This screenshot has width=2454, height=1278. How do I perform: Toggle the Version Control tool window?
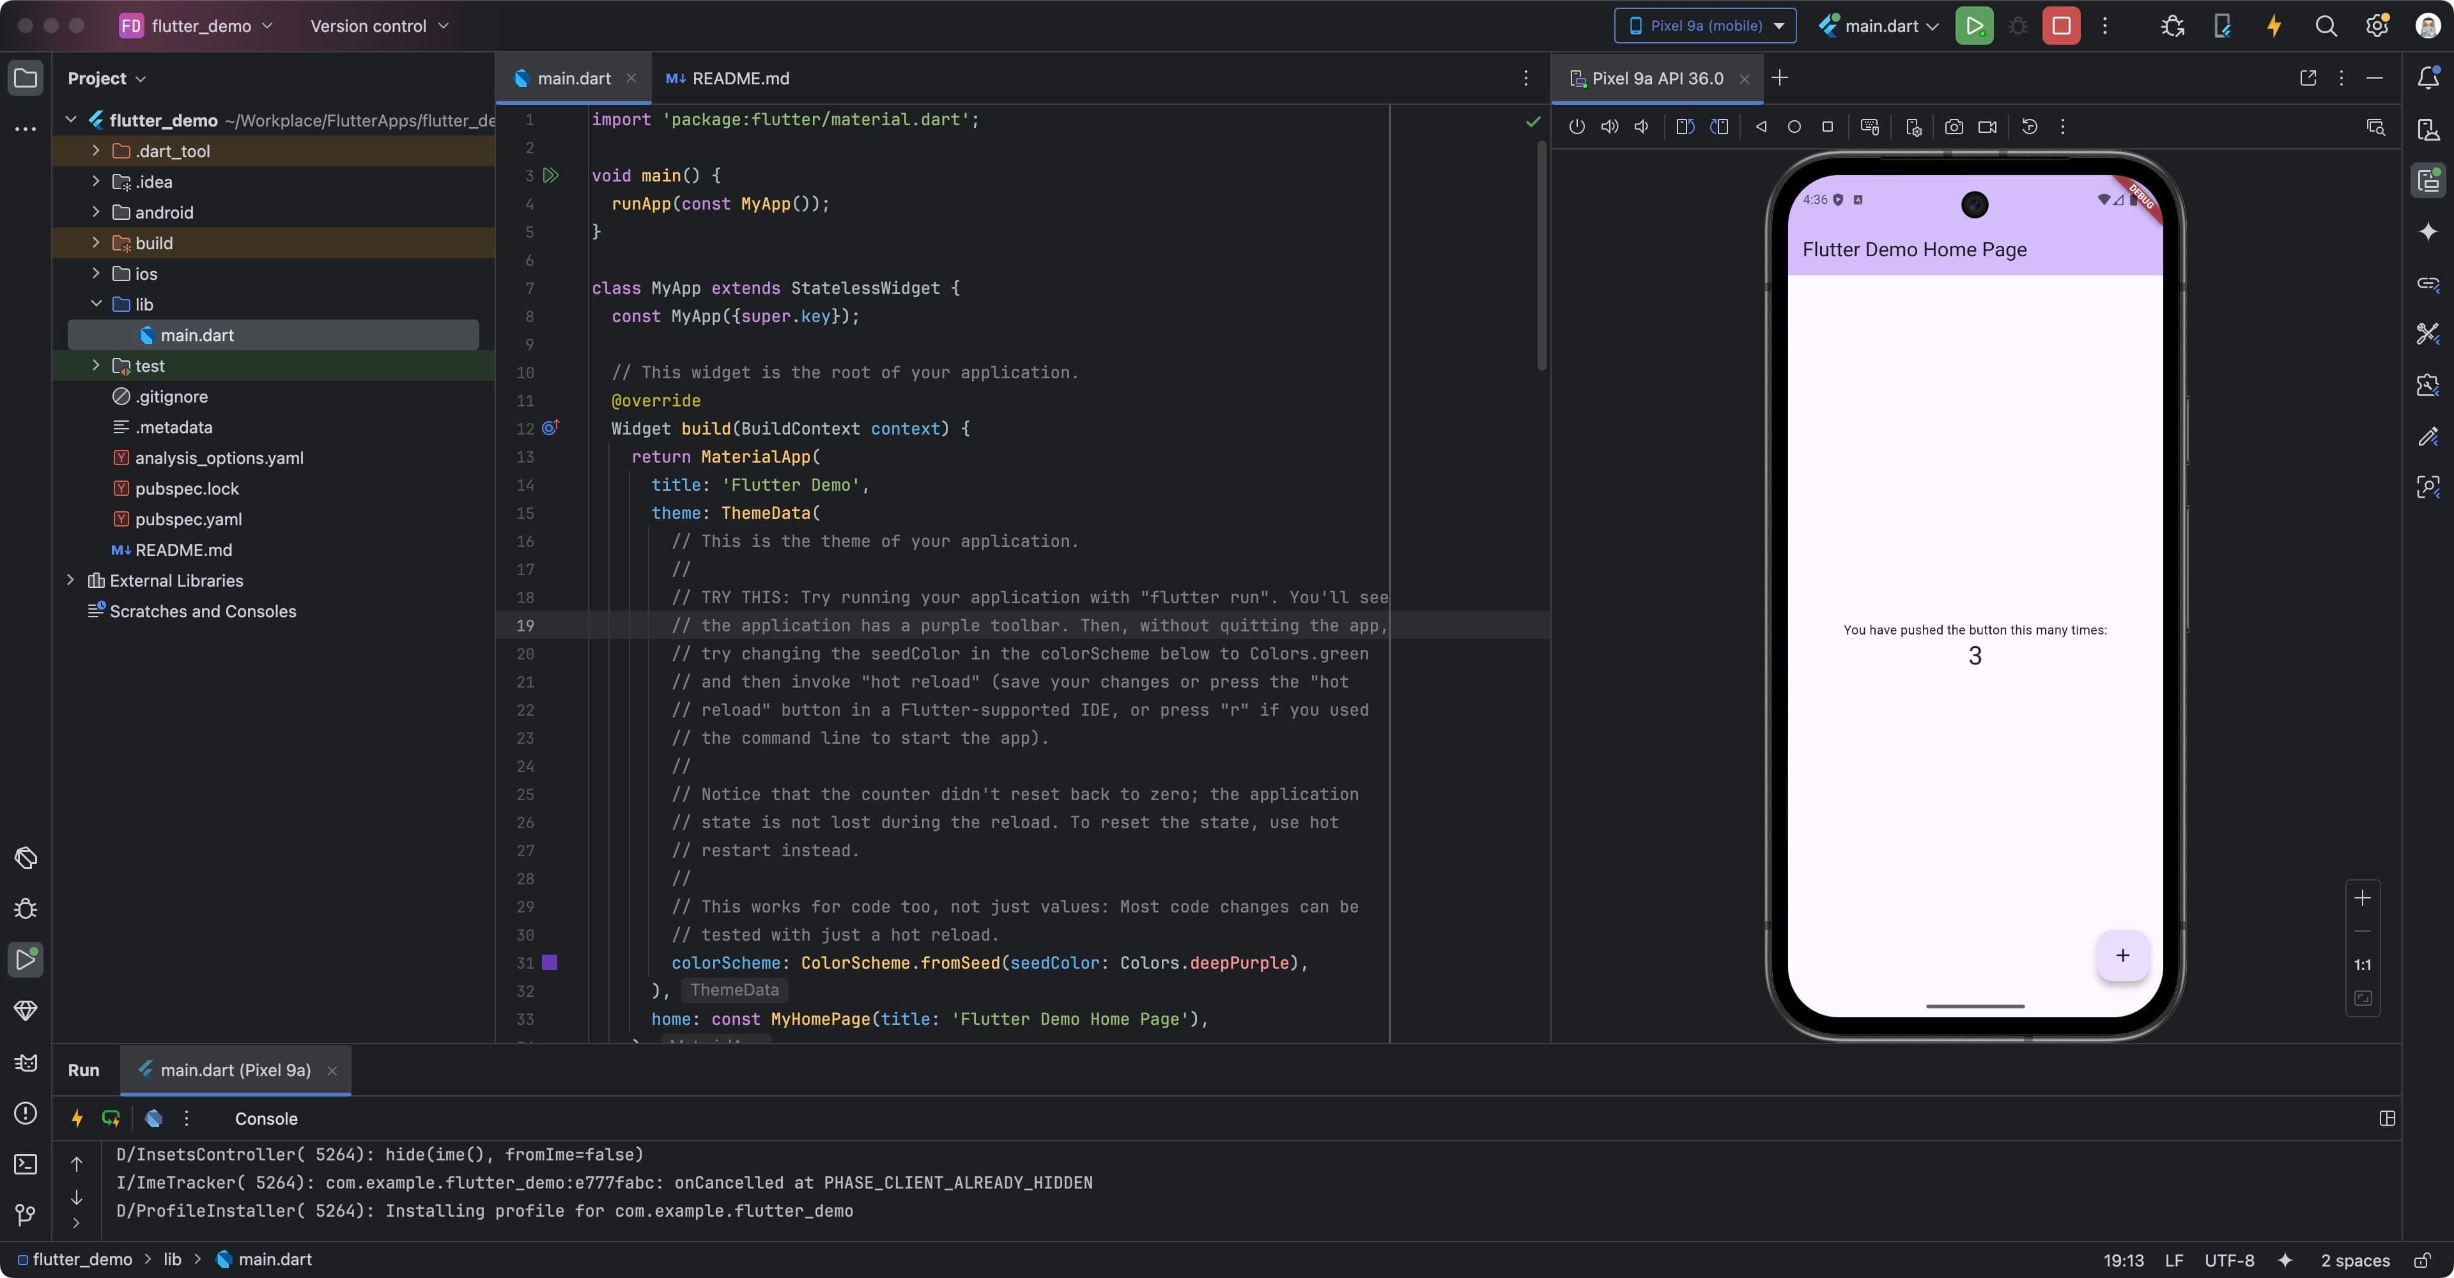tap(24, 1214)
